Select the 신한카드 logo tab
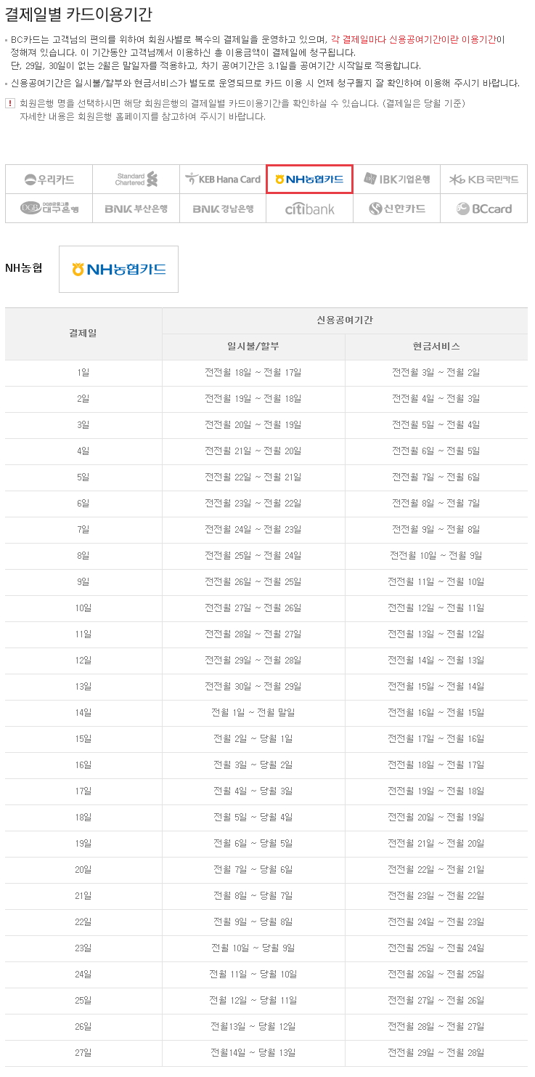The image size is (535, 1077). [397, 209]
